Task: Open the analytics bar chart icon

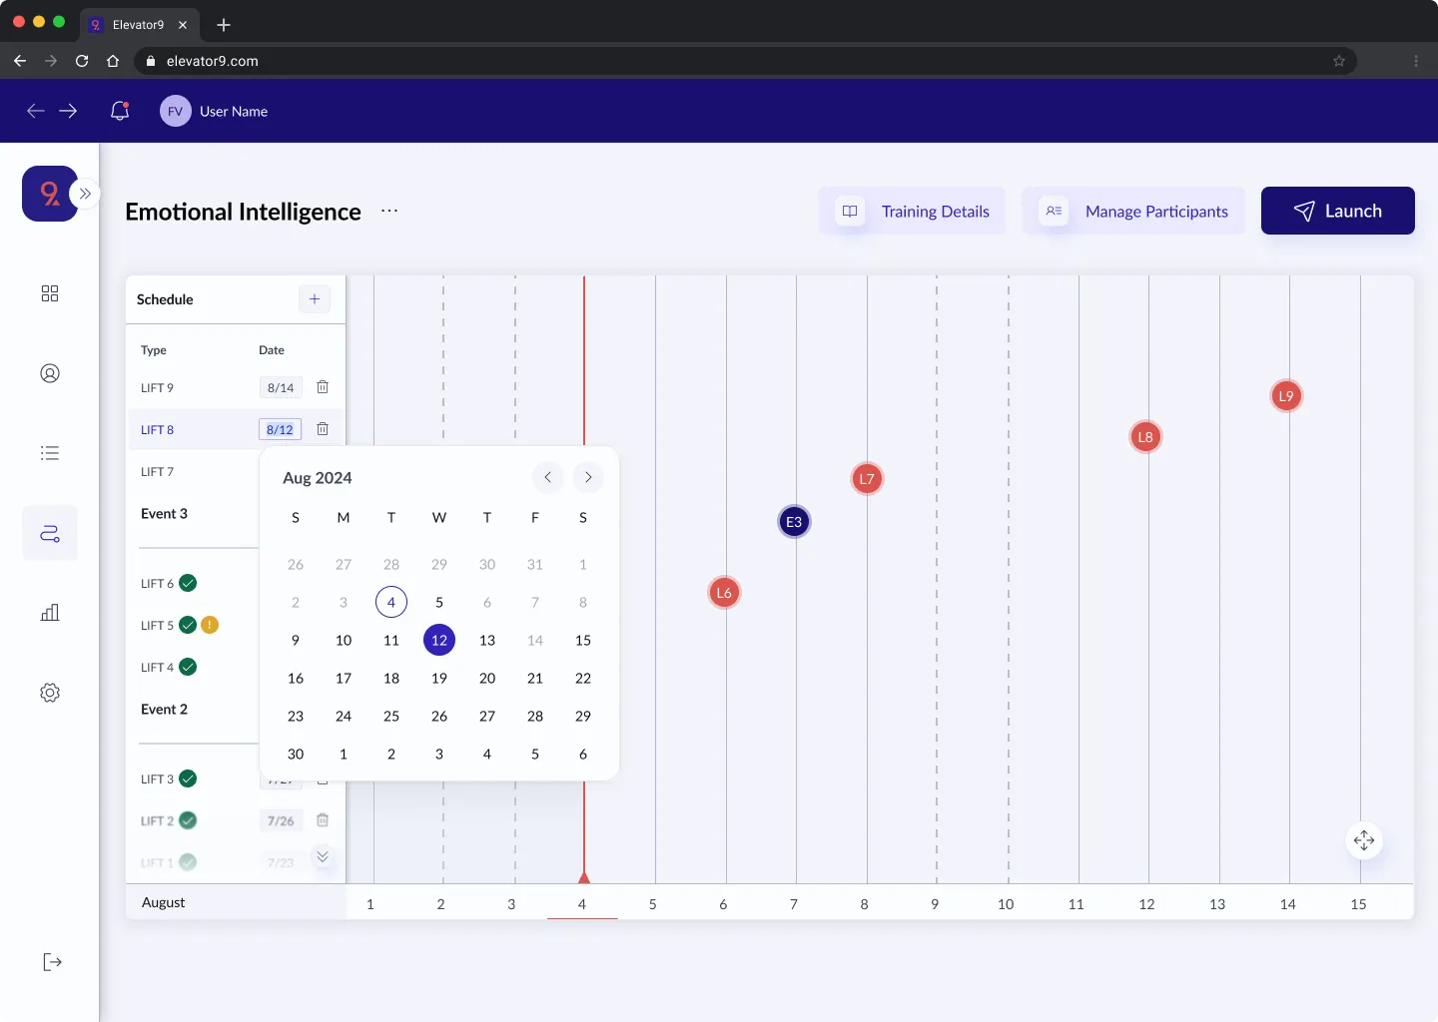Action: click(x=50, y=613)
